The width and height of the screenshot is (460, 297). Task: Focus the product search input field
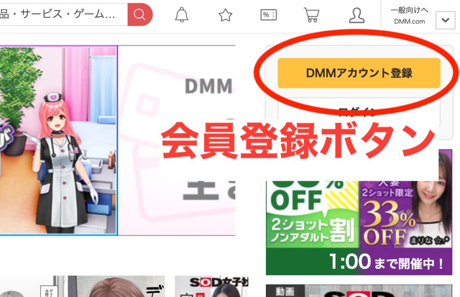click(x=64, y=14)
